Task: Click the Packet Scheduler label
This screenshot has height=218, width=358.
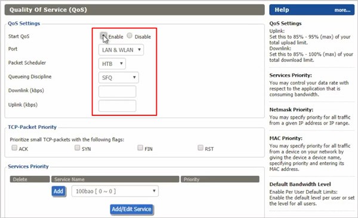Action: pyautogui.click(x=27, y=63)
